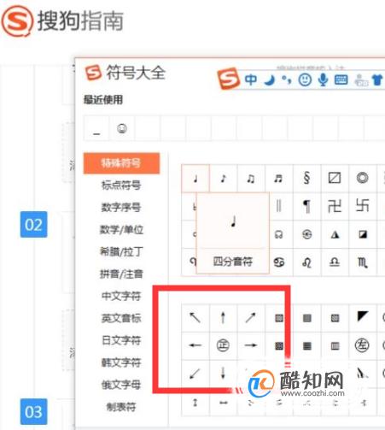Click the smiley emoji icon in Sogou toolbar

click(305, 80)
